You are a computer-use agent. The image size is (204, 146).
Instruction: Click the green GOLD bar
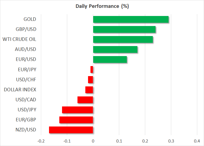coord(131,20)
